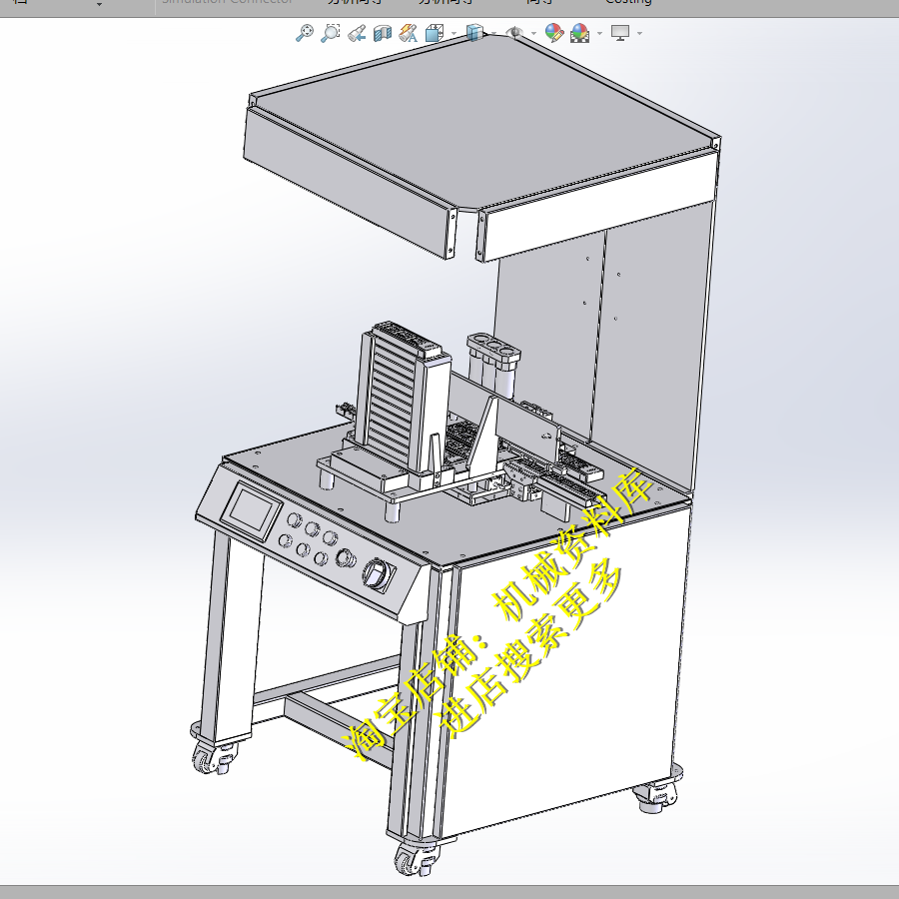Open the Edit Appearance tool
Viewport: 899px width, 899px height.
554,33
